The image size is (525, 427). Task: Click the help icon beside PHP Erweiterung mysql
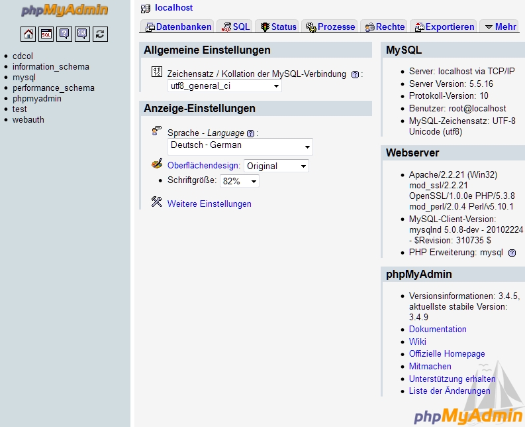tap(512, 253)
